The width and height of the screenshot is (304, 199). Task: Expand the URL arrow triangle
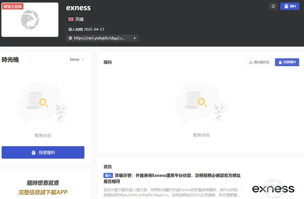[x=135, y=38]
